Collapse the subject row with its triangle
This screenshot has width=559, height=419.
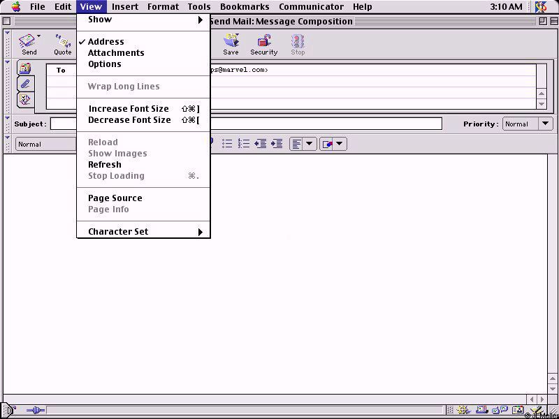[x=8, y=117]
